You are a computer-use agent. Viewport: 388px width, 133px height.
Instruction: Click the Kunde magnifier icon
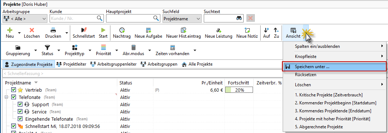tap(100, 18)
